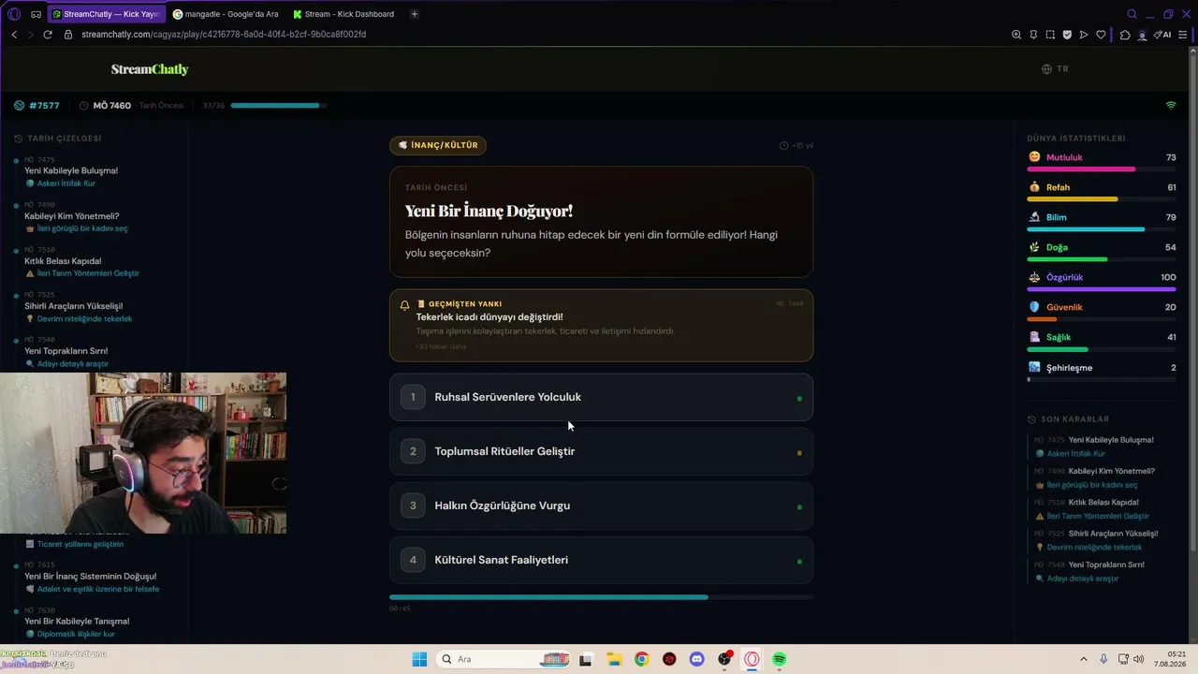Open the ad blocker shield icon
This screenshot has height=674, width=1198.
coord(1067,35)
